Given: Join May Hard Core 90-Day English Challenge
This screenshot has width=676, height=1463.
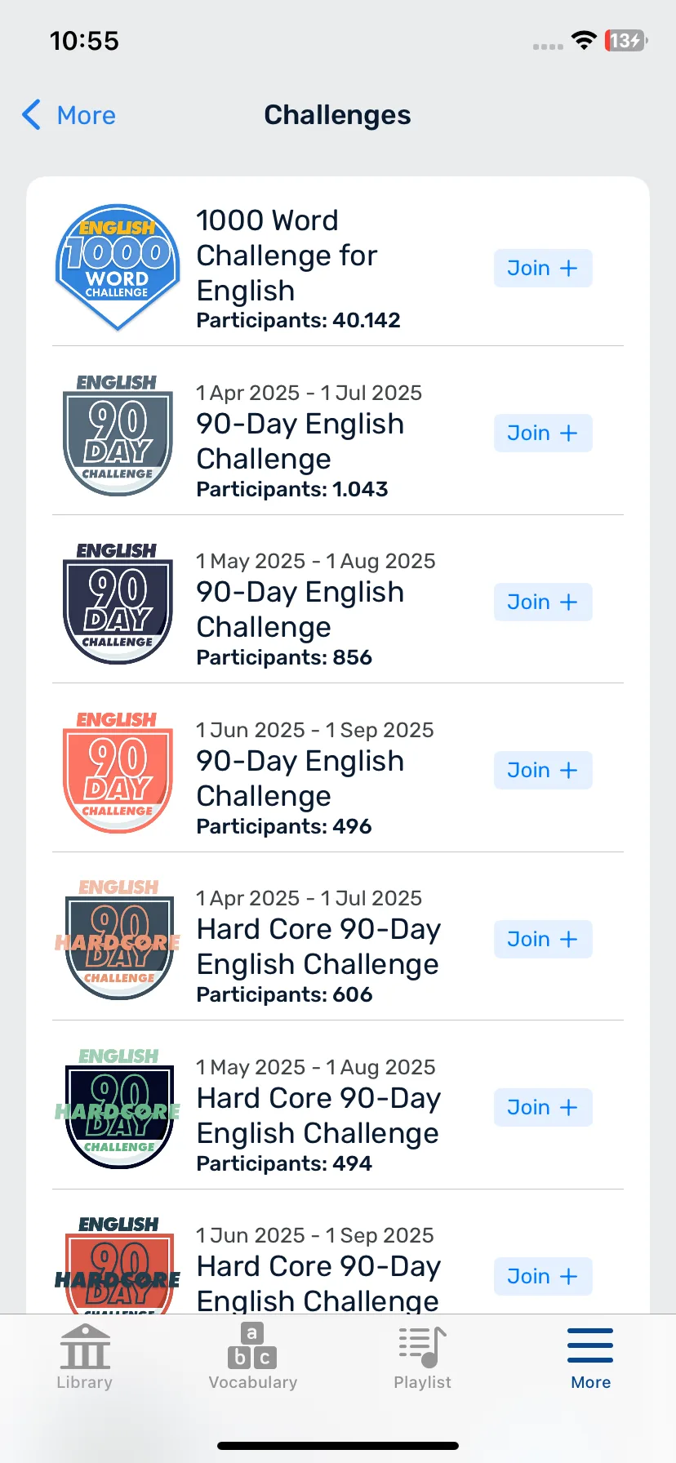Looking at the screenshot, I should (x=543, y=1108).
